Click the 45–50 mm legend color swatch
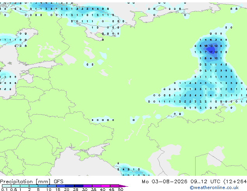247x191 pixels. 115,186
